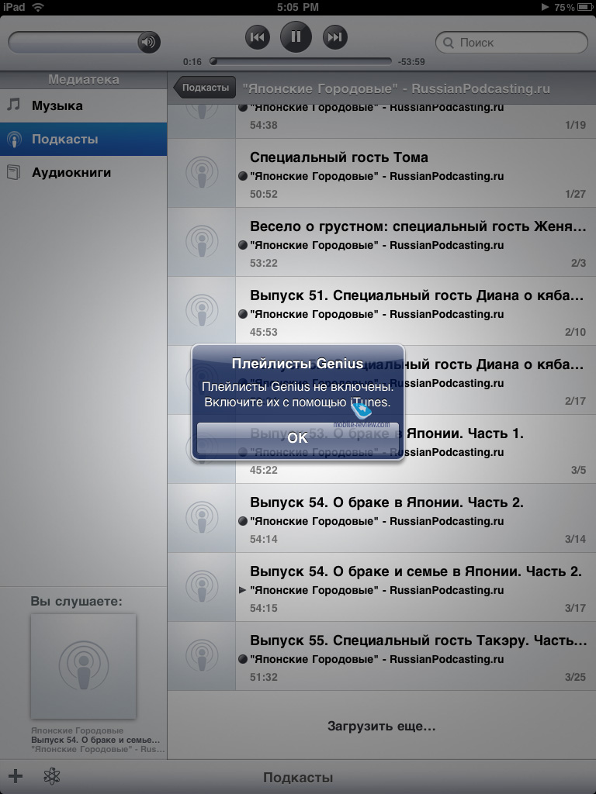596x794 pixels.
Task: Skip to previous track
Action: 258,37
